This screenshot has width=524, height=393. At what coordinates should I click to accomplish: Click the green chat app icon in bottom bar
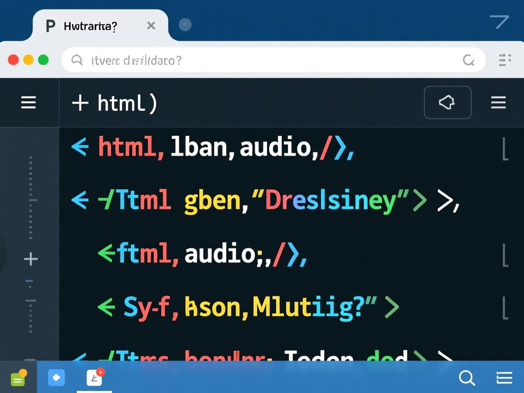[18, 378]
